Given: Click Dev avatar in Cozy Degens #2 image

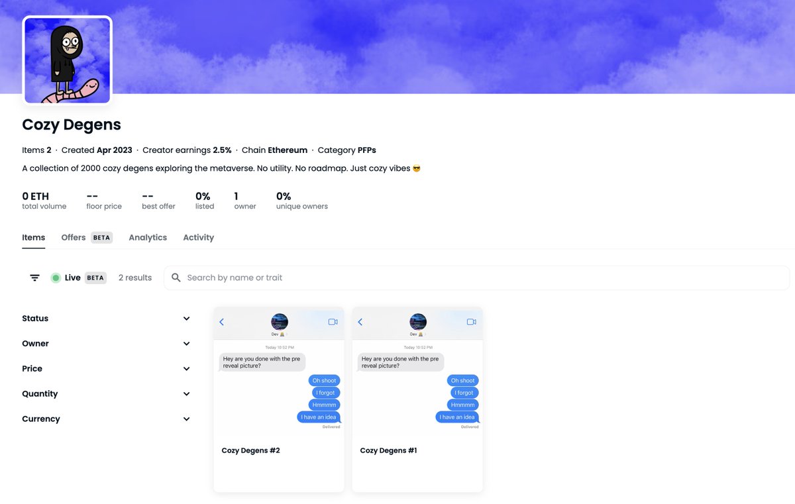Looking at the screenshot, I should point(280,322).
